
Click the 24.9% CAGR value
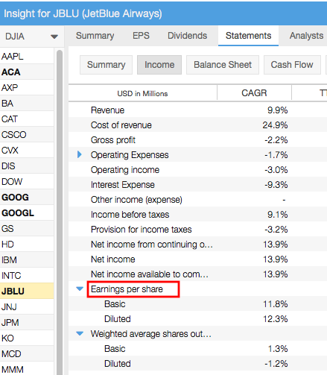click(275, 125)
